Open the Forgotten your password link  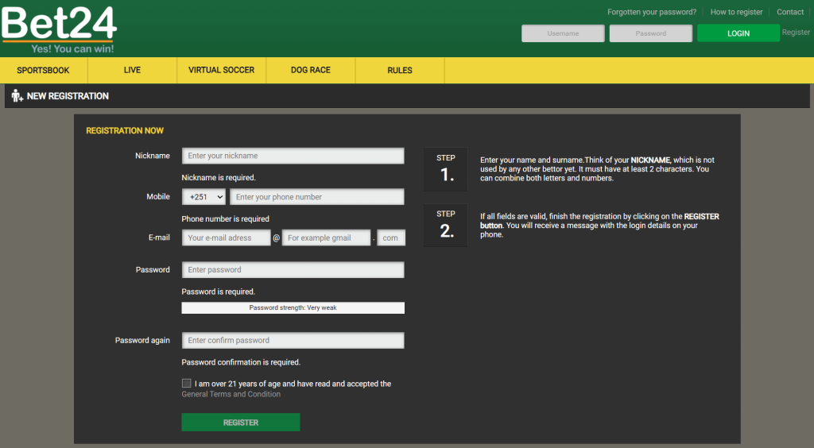click(x=652, y=12)
